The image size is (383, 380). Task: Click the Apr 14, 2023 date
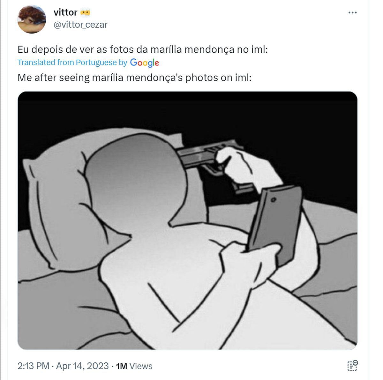pos(82,366)
